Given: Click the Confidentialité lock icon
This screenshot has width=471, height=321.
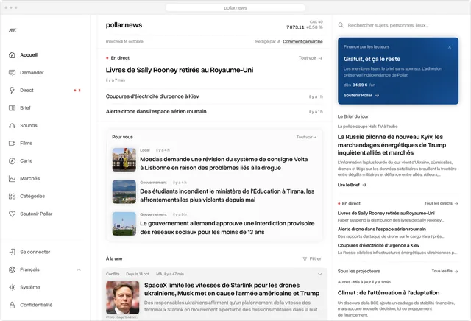Looking at the screenshot, I should tap(12, 305).
